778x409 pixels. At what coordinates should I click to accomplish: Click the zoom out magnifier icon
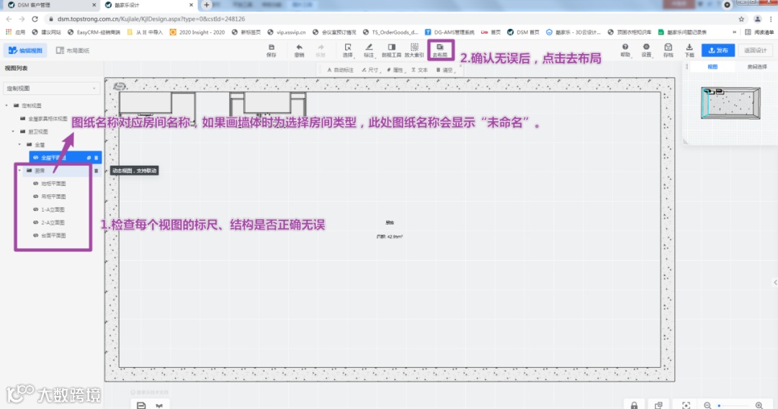707,405
